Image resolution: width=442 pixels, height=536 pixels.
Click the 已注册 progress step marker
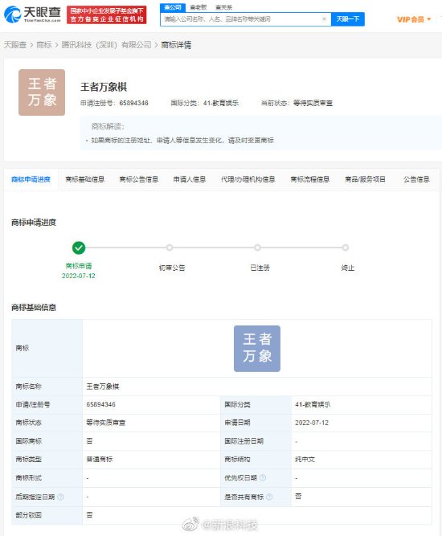click(x=257, y=248)
